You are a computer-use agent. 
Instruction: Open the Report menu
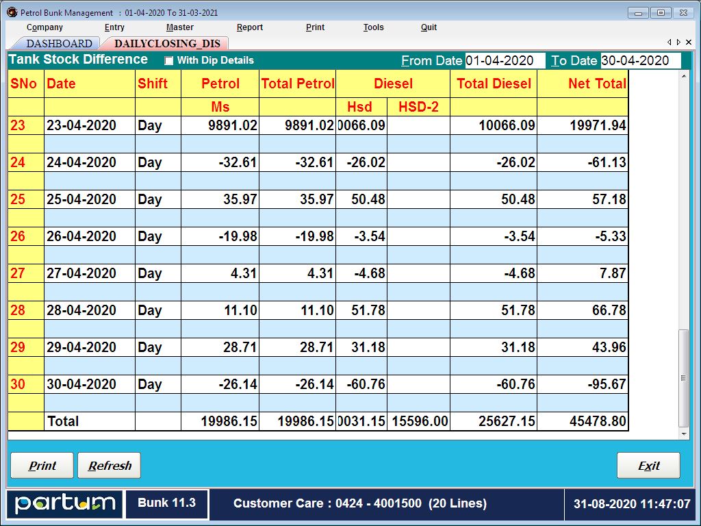(x=249, y=27)
